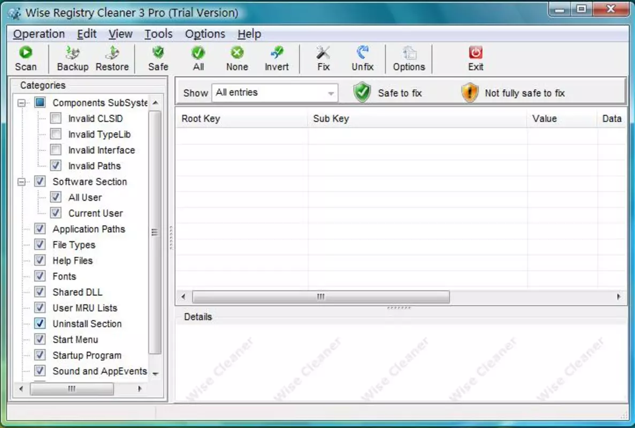Open the Operation menu
635x428 pixels.
(39, 34)
